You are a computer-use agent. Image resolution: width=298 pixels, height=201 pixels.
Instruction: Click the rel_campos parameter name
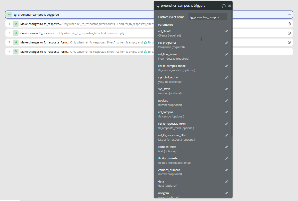pyautogui.click(x=166, y=112)
